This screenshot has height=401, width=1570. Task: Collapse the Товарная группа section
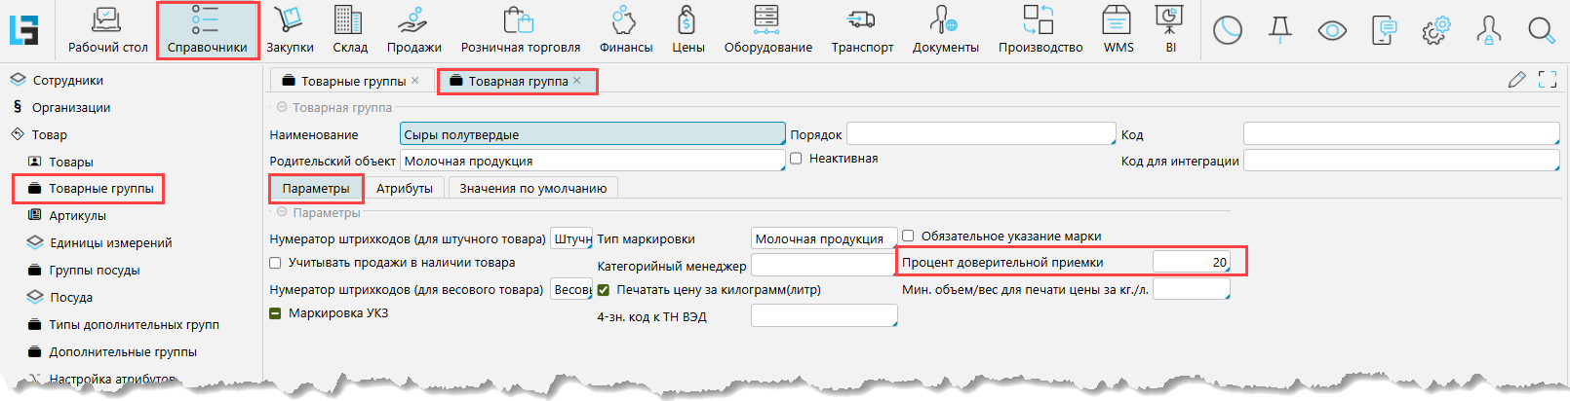(282, 107)
